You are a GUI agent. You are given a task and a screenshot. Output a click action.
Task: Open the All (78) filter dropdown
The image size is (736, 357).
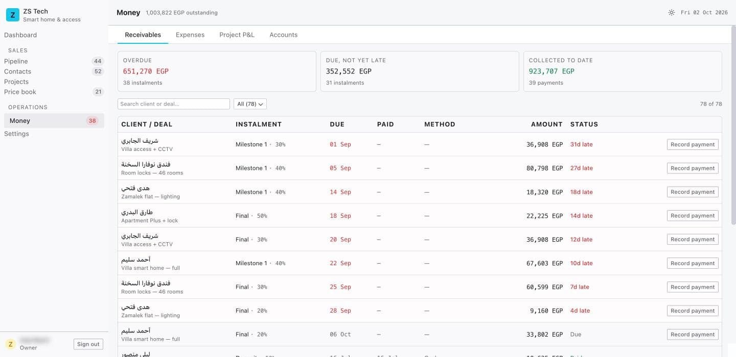pyautogui.click(x=250, y=104)
